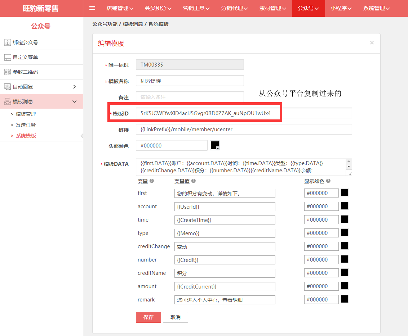Click the help icon next to 显示颜色
408x336 pixels.
328,181
